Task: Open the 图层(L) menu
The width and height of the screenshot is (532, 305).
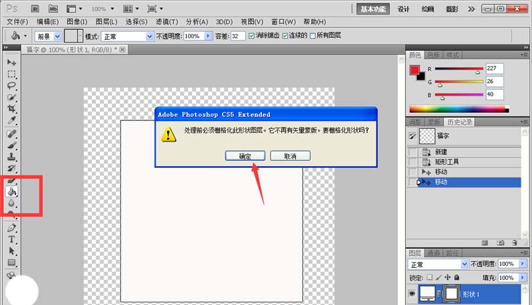Action: point(106,22)
